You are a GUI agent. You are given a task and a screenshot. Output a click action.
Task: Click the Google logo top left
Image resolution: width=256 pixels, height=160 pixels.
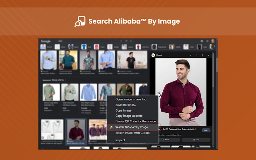46,41
